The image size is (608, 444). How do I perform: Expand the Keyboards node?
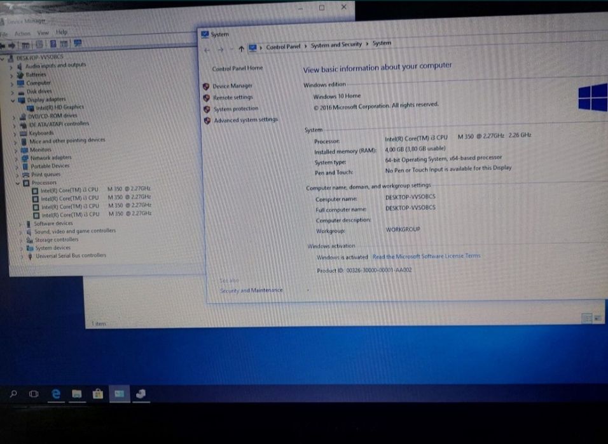pos(15,133)
